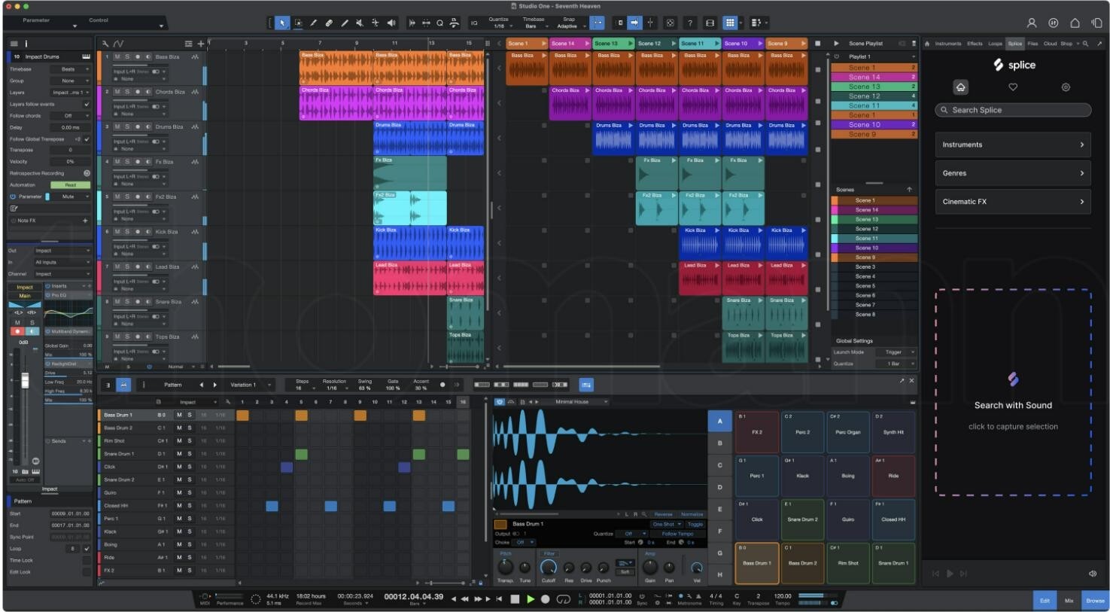This screenshot has height=612, width=1110.
Task: Open Splice settings gear icon
Action: click(1066, 87)
